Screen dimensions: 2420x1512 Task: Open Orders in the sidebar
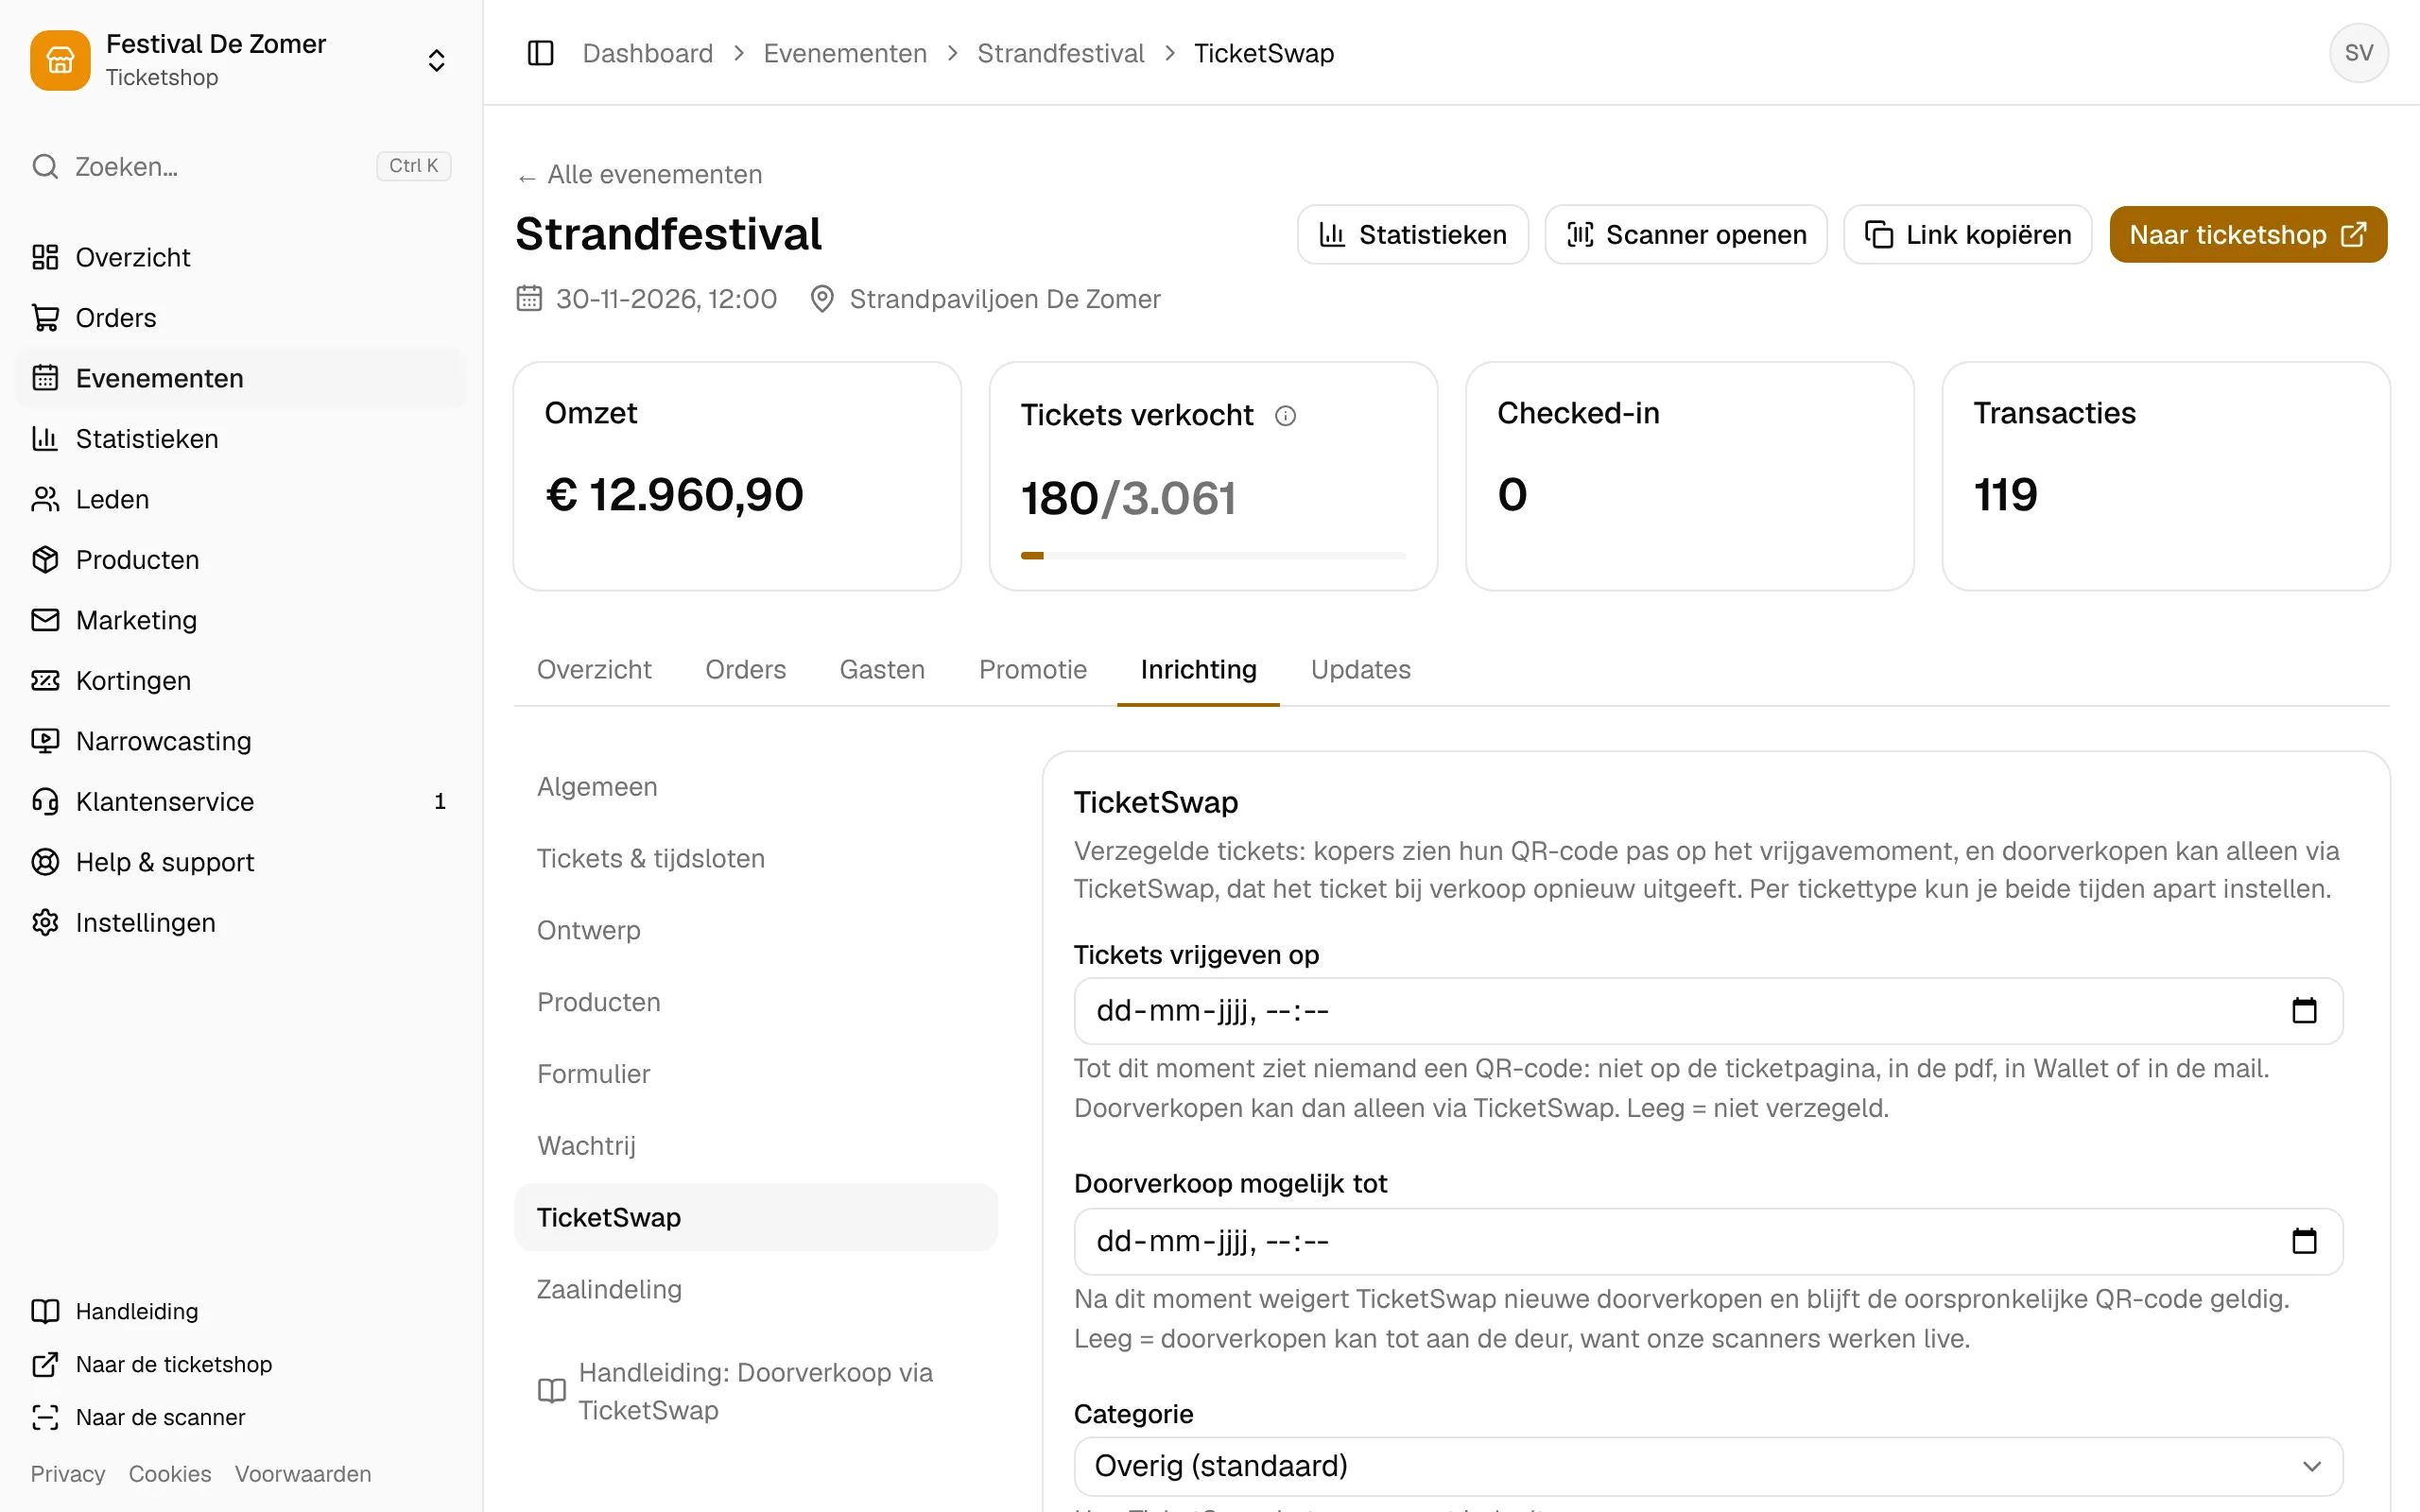[240, 318]
